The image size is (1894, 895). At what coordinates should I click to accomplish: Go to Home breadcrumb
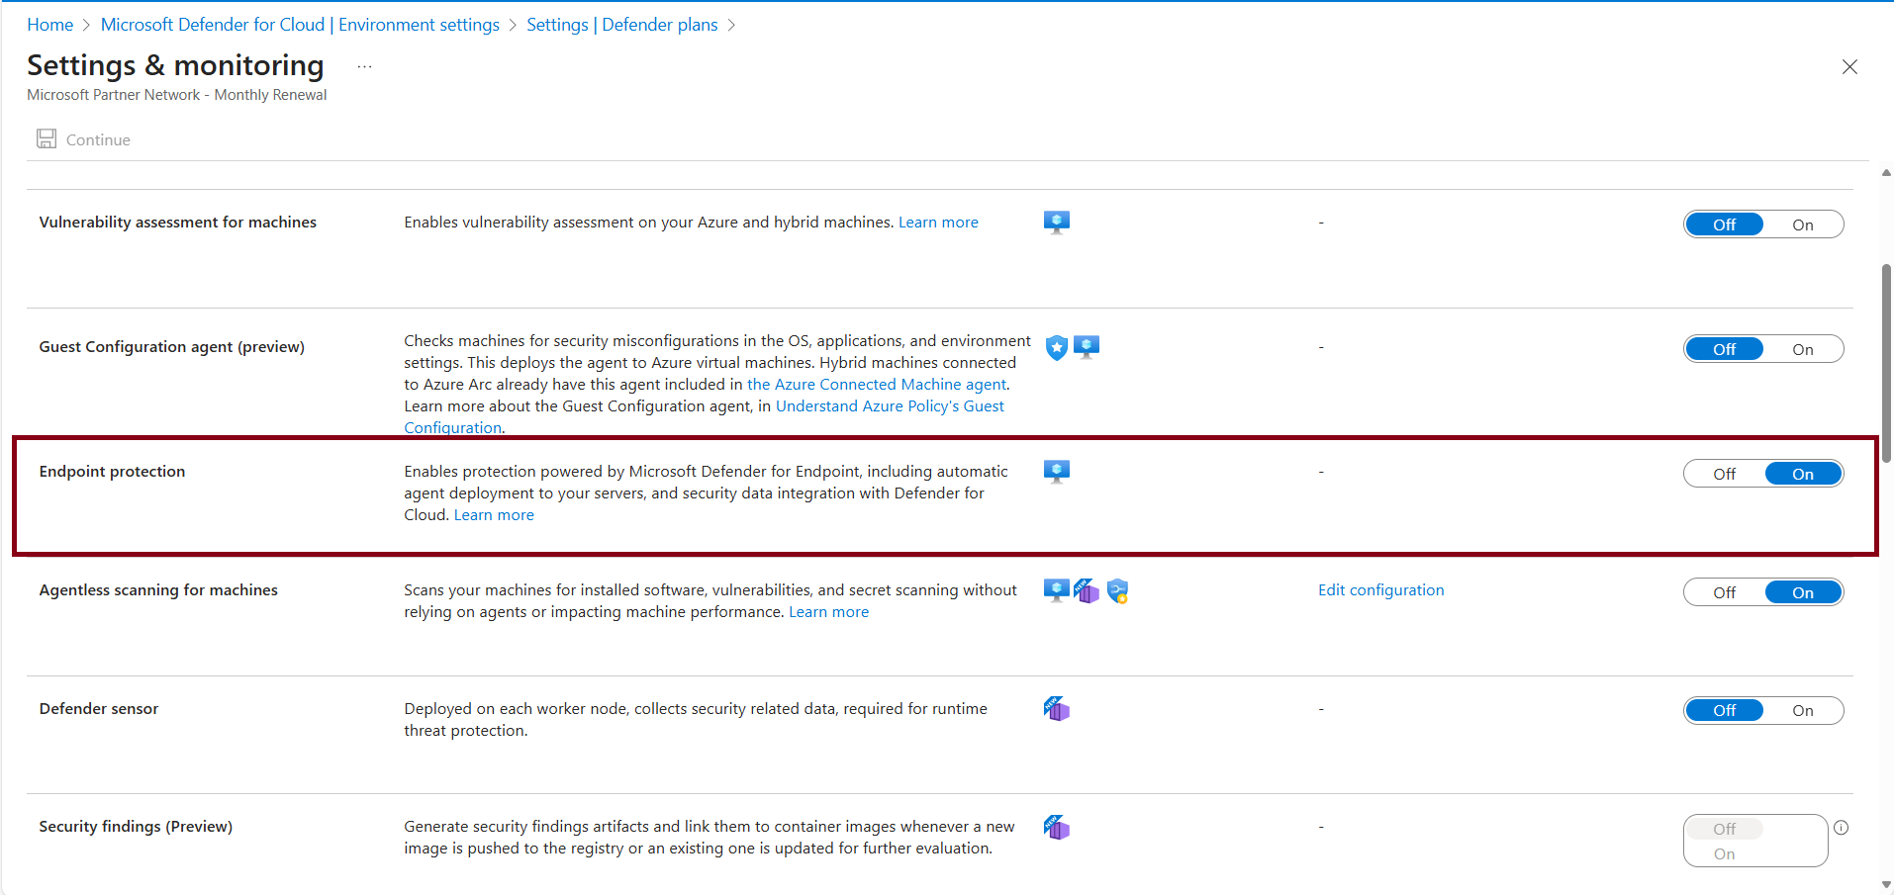49,25
